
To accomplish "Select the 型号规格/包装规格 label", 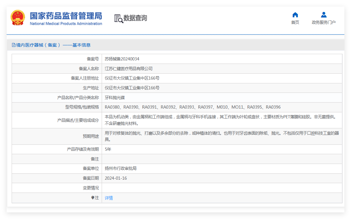I will pos(82,107).
